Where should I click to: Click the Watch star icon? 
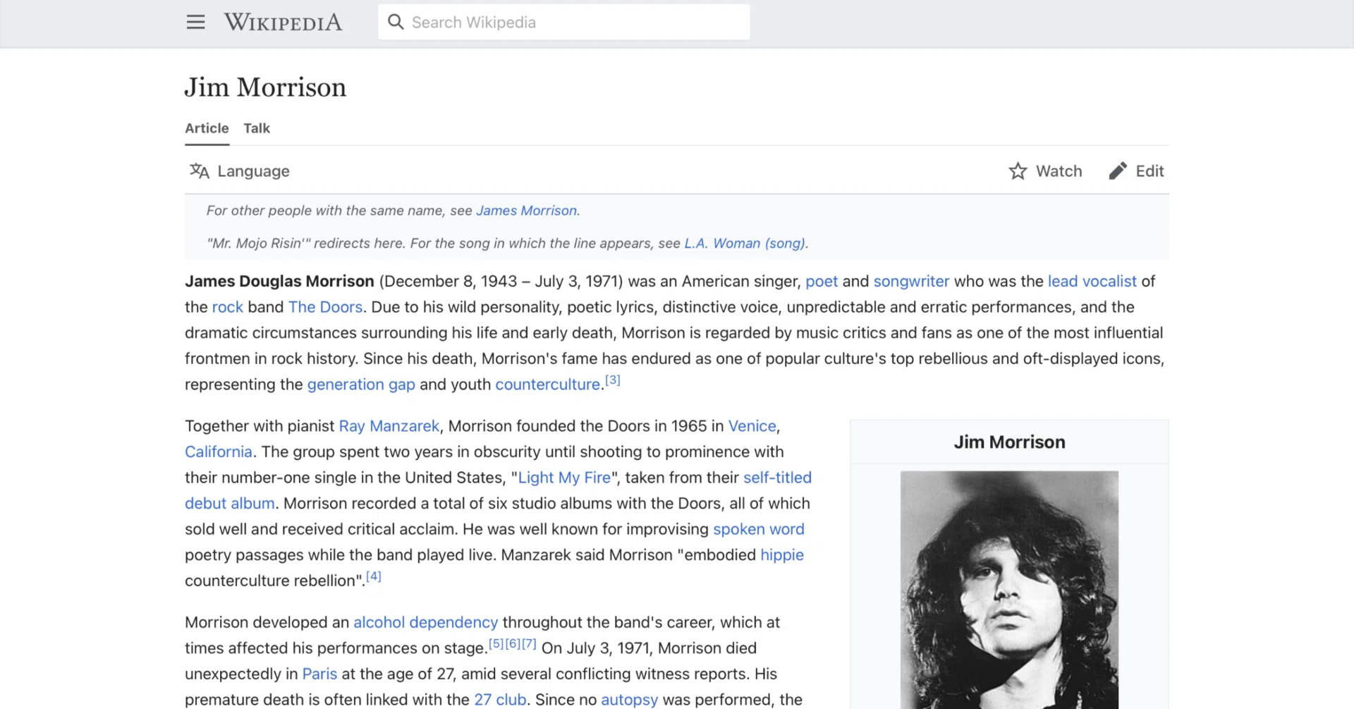(x=1018, y=171)
